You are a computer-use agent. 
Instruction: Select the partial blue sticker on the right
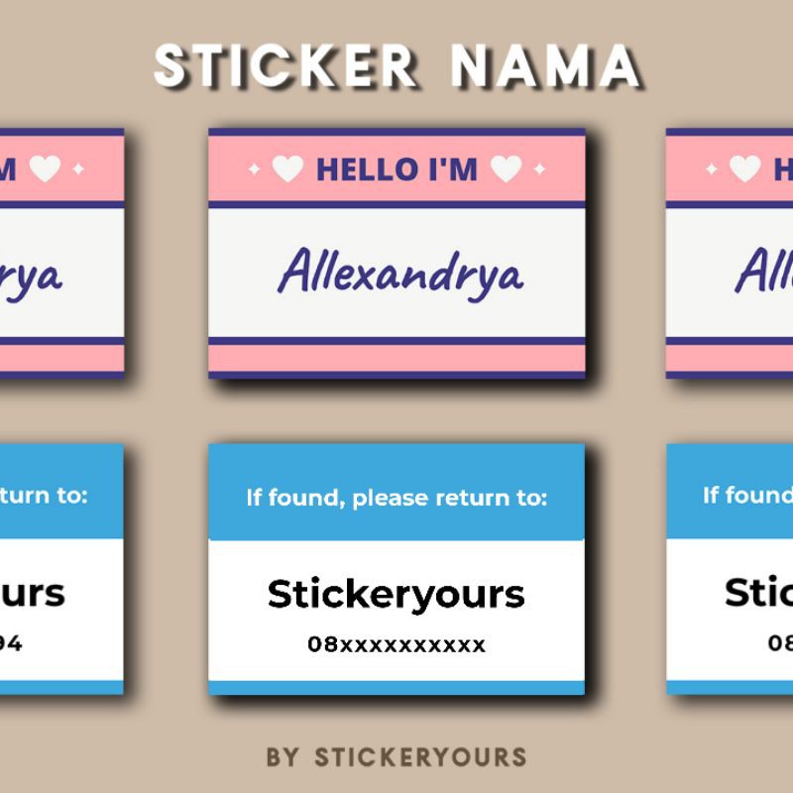click(730, 568)
